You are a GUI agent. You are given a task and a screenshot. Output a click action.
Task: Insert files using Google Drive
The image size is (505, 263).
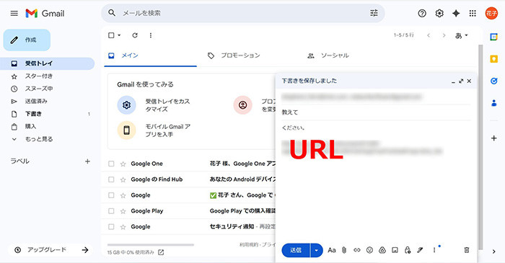pyautogui.click(x=382, y=250)
